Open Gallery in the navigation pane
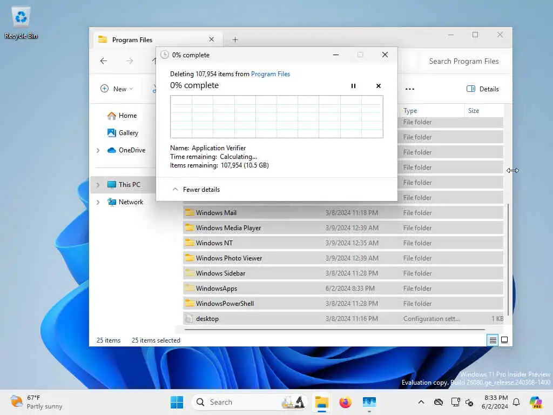 point(123,133)
